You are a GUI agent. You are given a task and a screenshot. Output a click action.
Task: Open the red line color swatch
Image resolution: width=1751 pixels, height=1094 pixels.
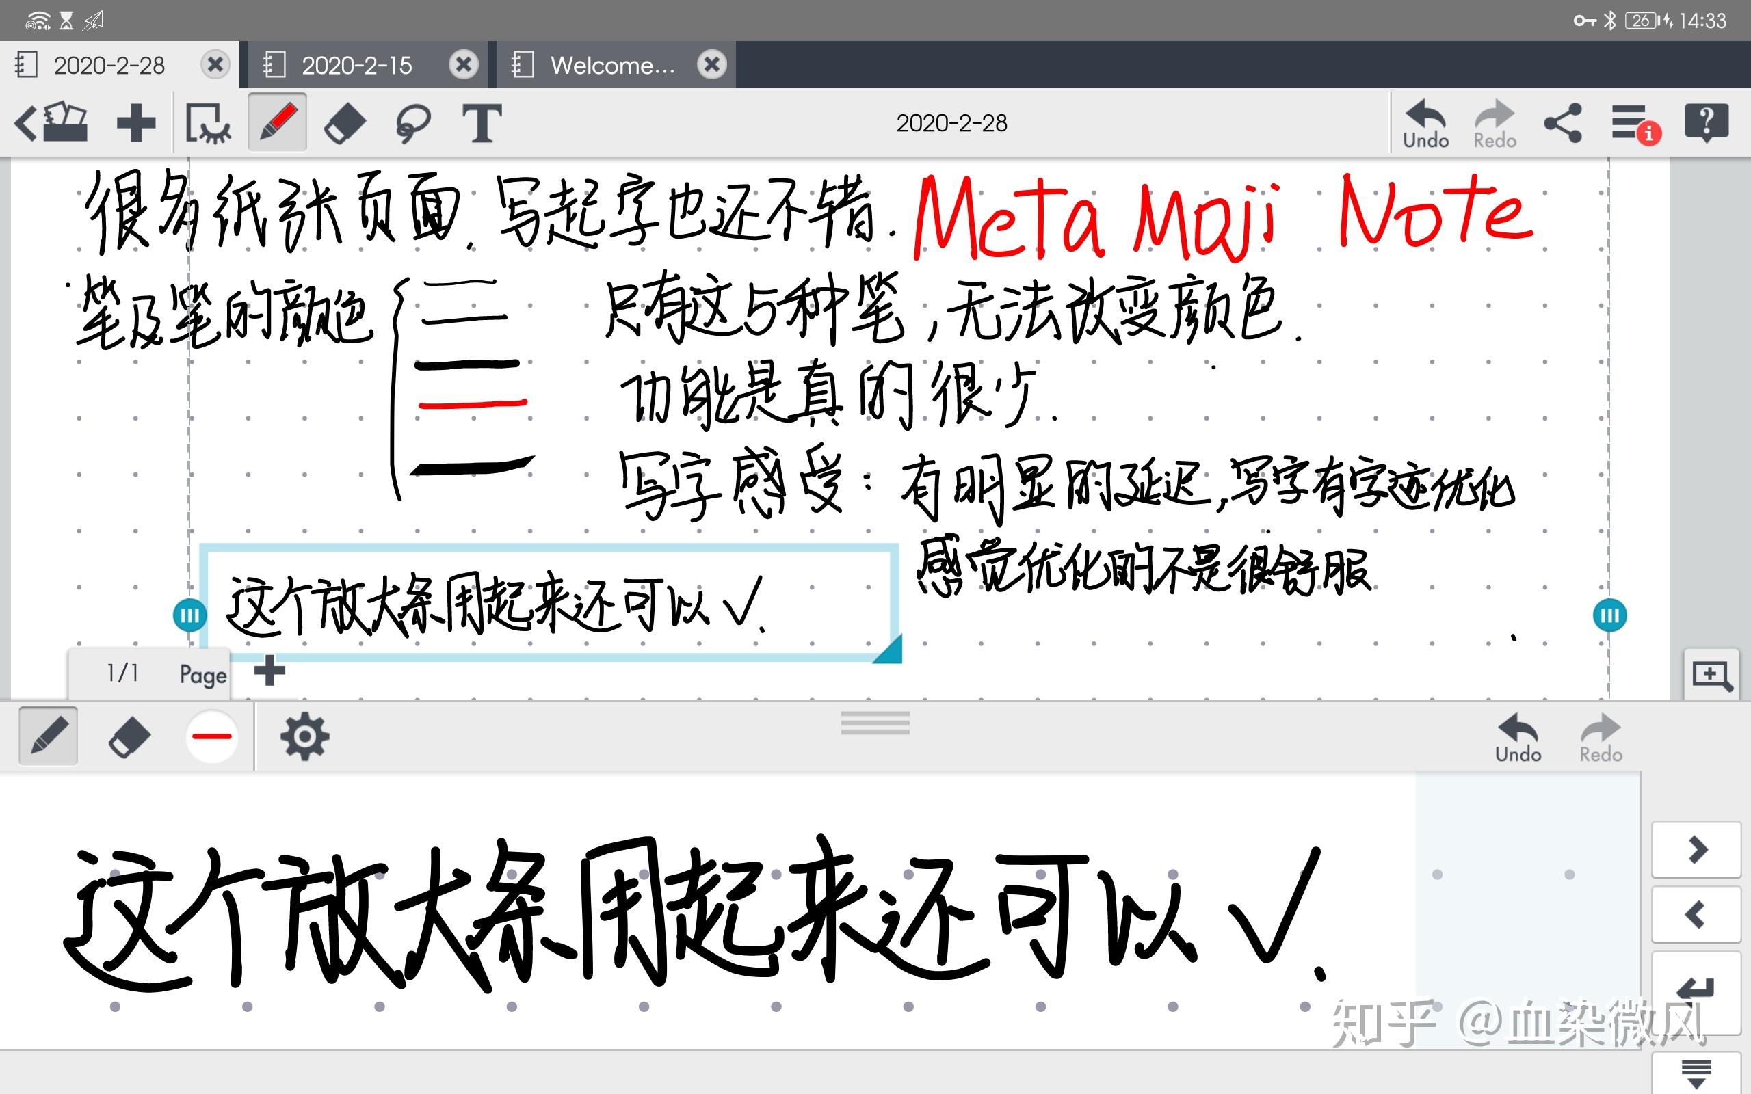pos(211,736)
